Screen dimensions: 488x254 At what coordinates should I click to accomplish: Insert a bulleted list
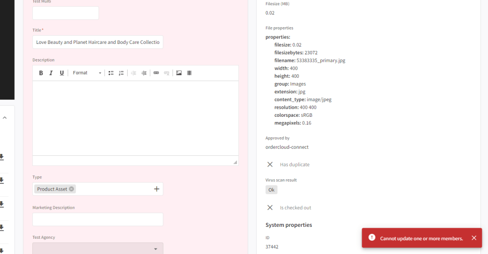(x=111, y=73)
